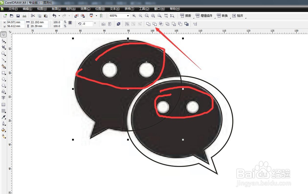Select the Shape edit tool

[3, 41]
